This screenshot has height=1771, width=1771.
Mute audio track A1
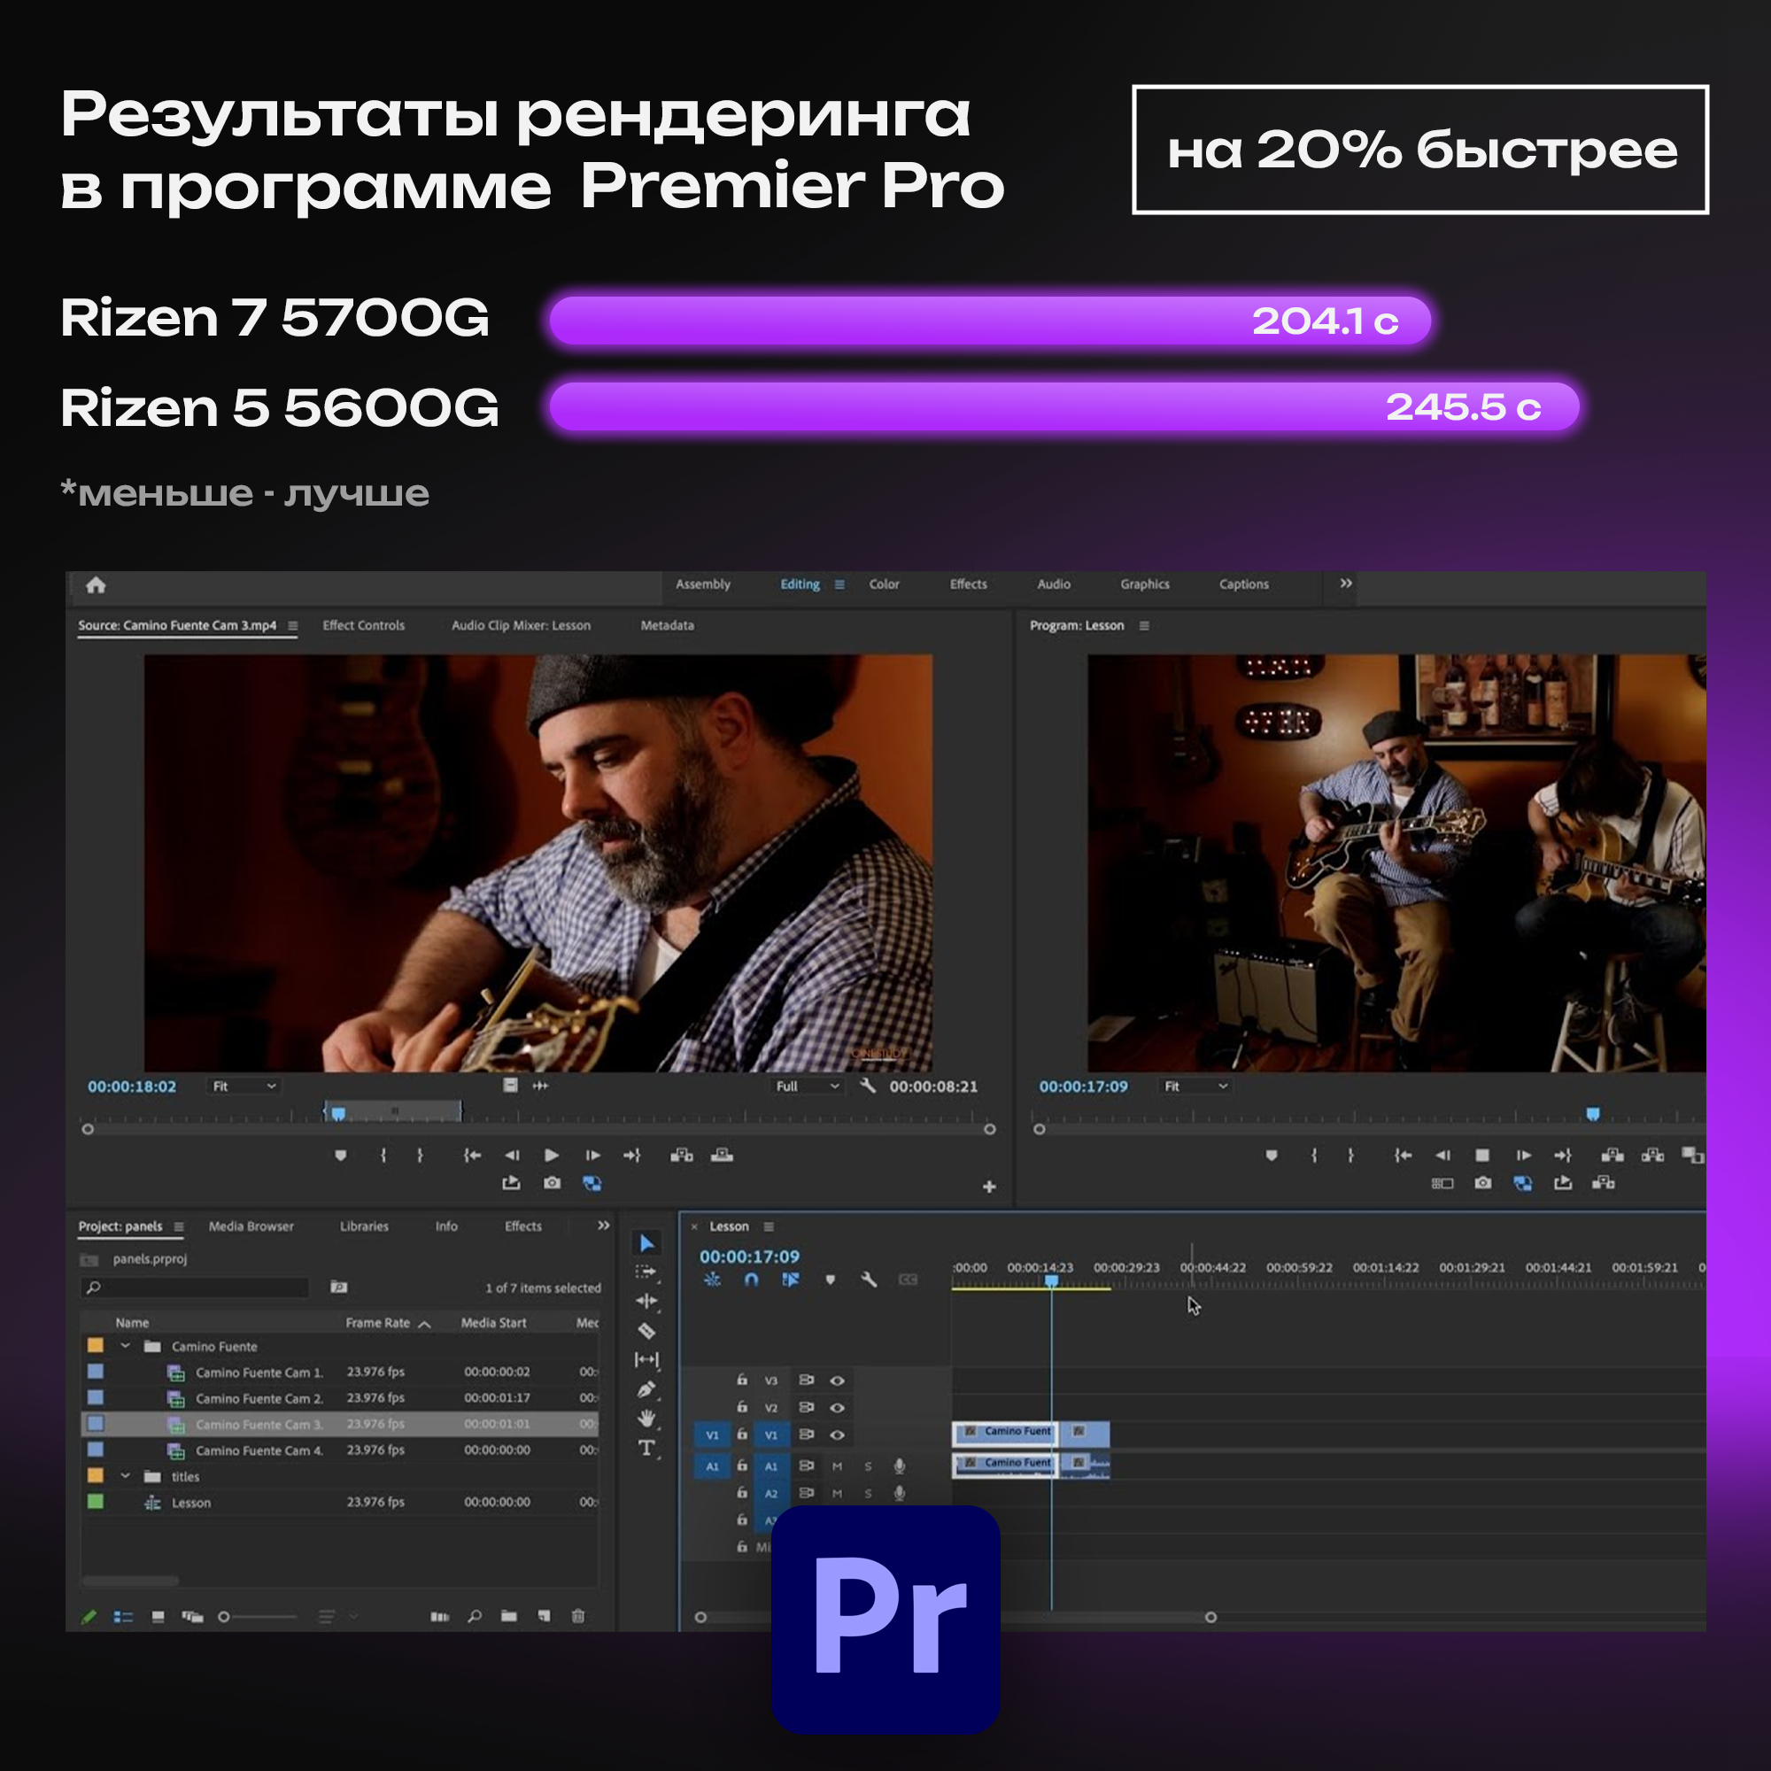837,1466
